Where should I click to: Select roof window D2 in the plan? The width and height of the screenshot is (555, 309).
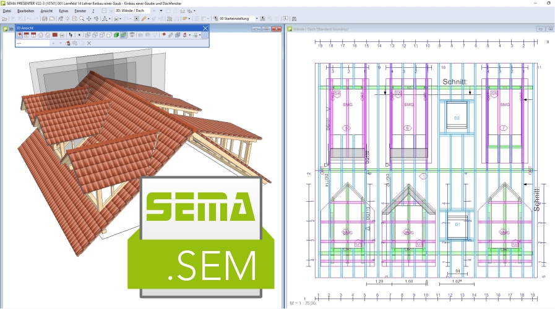(x=457, y=116)
